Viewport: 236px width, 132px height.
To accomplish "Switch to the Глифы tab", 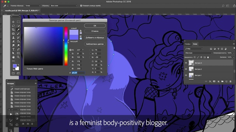I will click(x=188, y=44).
